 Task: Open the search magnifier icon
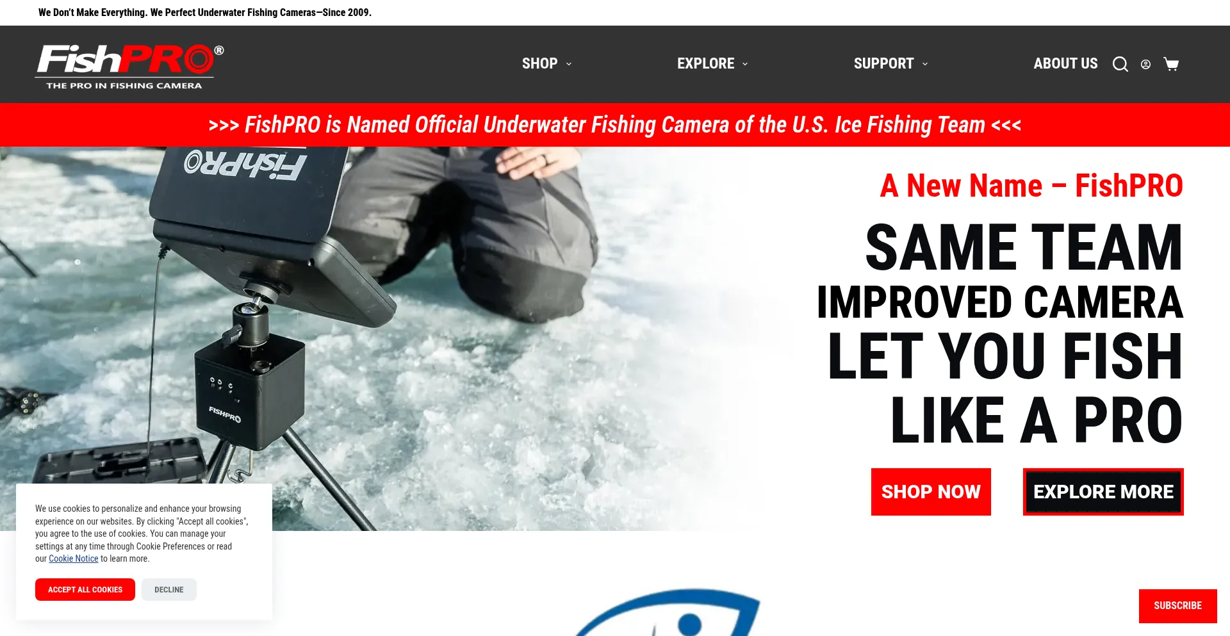click(1120, 64)
